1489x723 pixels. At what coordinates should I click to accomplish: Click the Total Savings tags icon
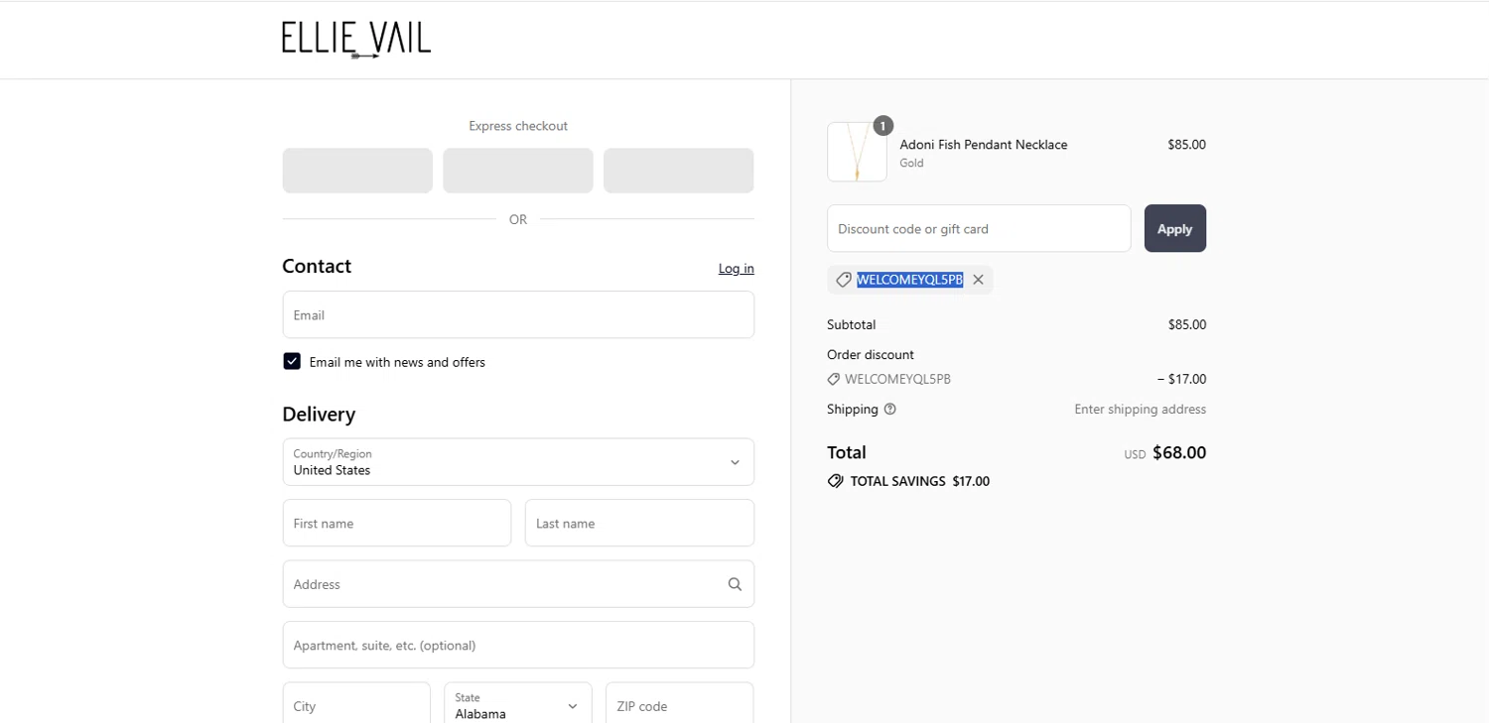coord(835,481)
